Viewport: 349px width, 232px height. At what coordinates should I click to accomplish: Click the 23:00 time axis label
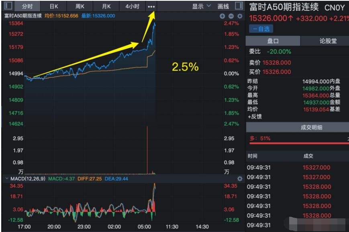[x=84, y=227]
